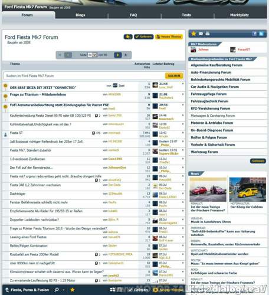This screenshot has height=295, width=269.
Task: Open attachment icon on Rostbefall am Fiesta thread
Action: point(96,254)
